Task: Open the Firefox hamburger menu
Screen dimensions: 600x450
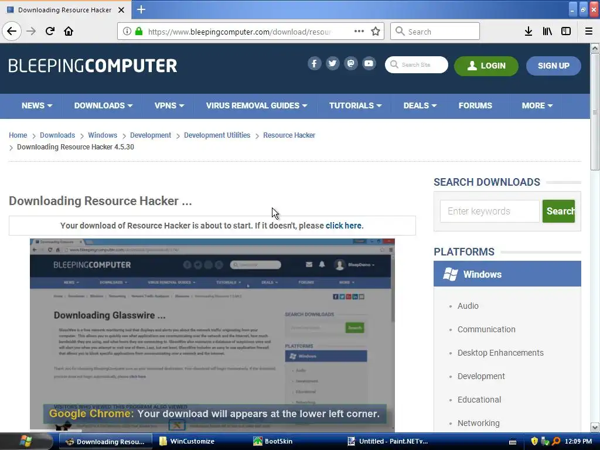Action: [589, 32]
